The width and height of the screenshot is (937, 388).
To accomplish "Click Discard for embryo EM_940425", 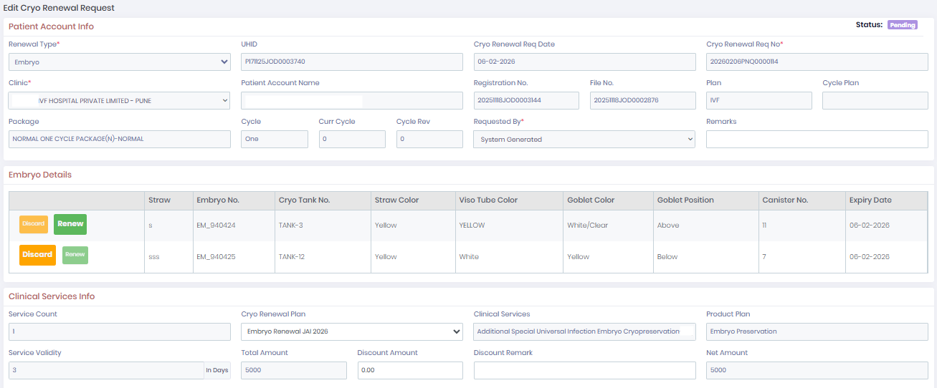I will pos(37,255).
